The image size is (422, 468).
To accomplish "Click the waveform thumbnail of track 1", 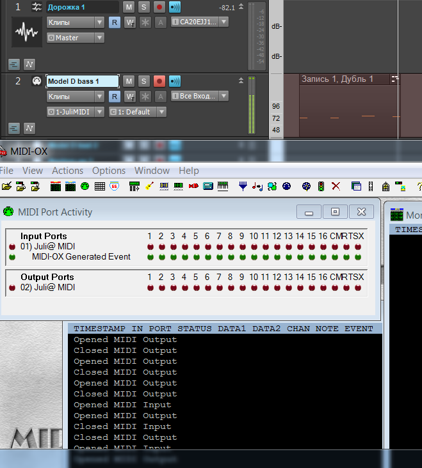I will 27,32.
